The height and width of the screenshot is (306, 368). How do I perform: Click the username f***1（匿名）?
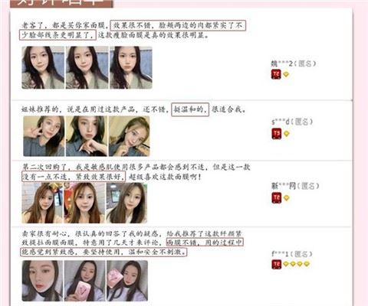point(292,254)
